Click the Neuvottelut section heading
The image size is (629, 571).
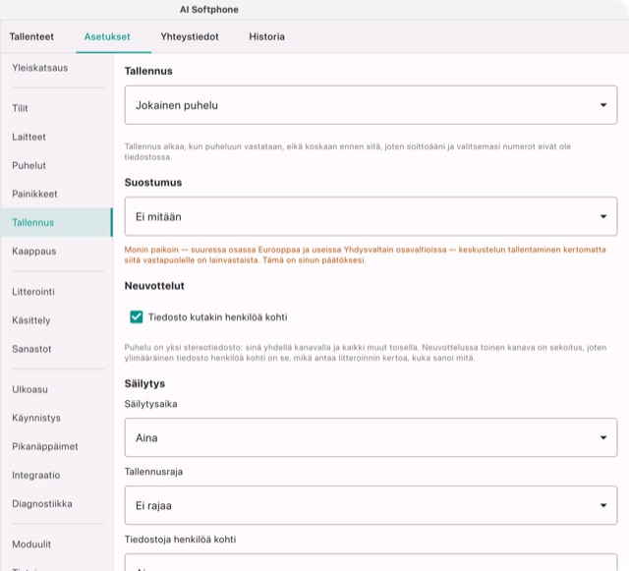(x=154, y=286)
